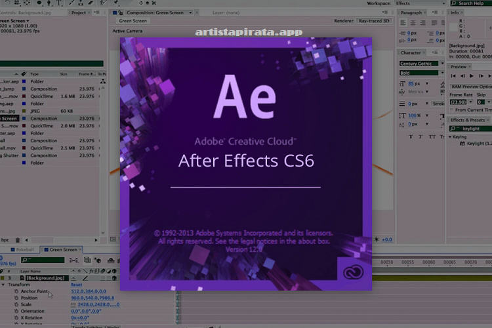Collapse the Transform property group
Viewport: 492px width, 328px height.
[3, 285]
